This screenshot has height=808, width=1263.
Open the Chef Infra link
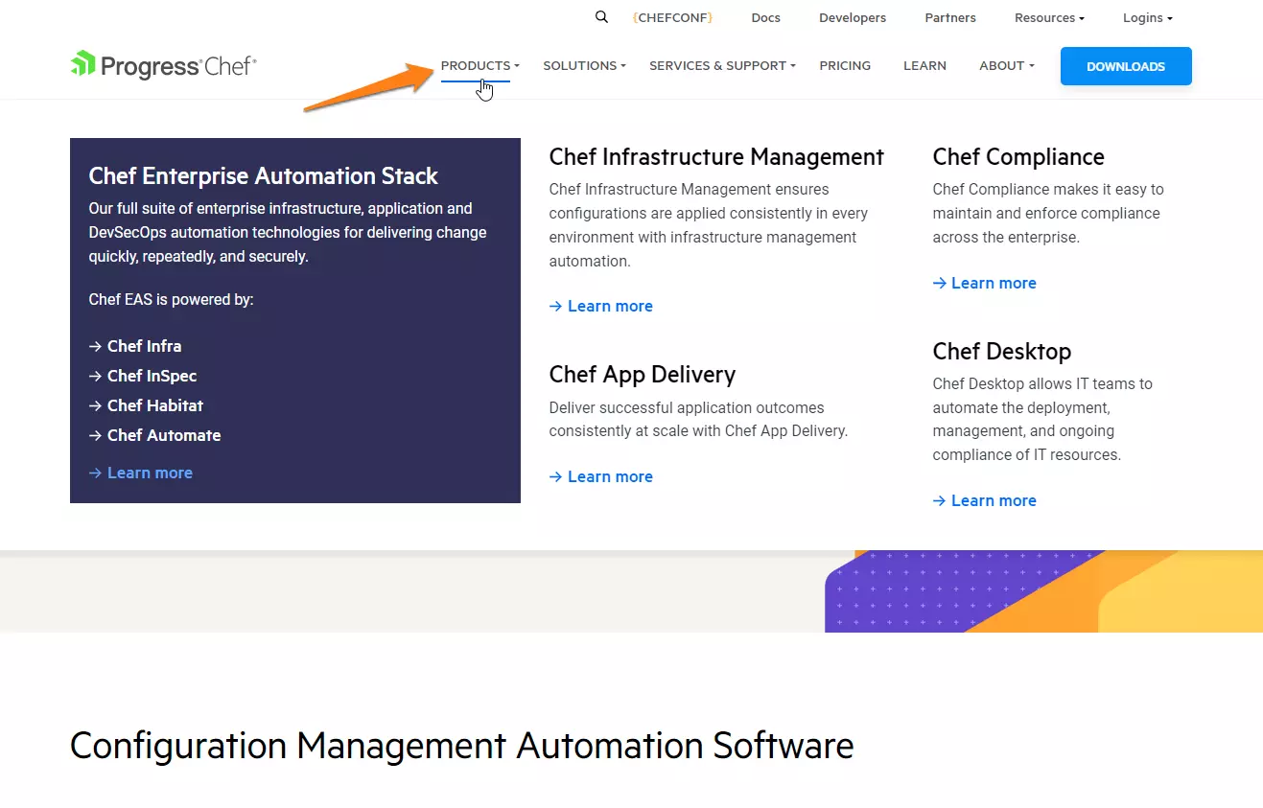point(135,346)
